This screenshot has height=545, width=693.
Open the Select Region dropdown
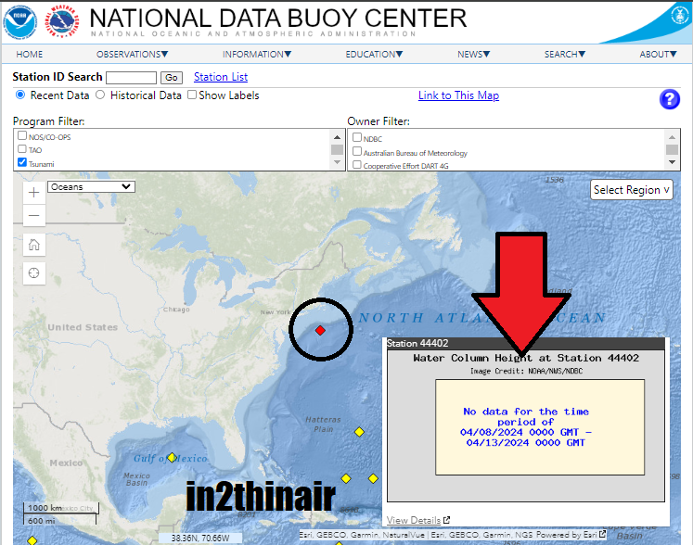tap(632, 190)
